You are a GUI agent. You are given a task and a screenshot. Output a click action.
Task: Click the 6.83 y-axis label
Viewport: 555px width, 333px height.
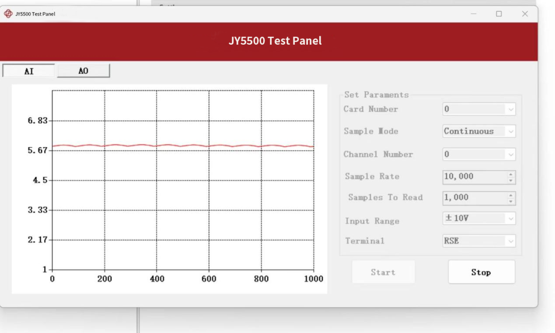[x=38, y=121]
